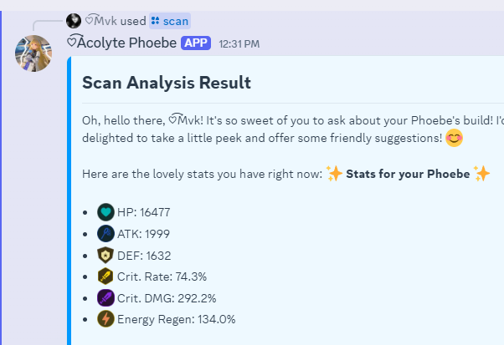This screenshot has width=504, height=345.
Task: Click the Acolyte Phoebe bot avatar
Action: (x=33, y=53)
